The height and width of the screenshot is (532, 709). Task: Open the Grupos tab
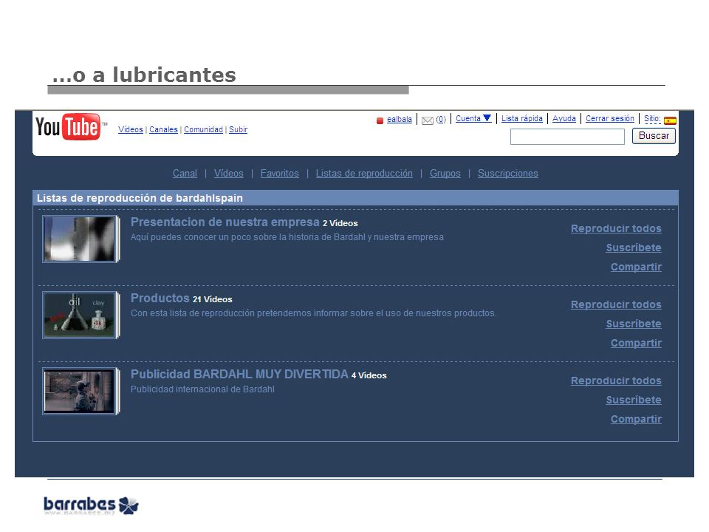point(445,173)
